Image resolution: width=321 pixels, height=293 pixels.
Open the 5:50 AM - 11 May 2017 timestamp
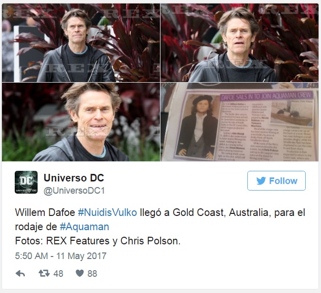click(60, 256)
